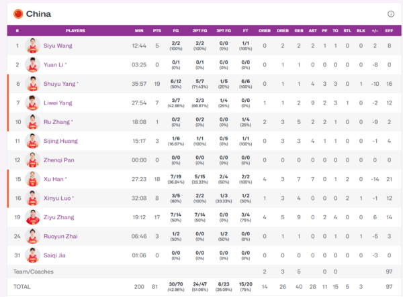Click Zhenqi Pan's player name
The height and width of the screenshot is (297, 403).
[x=60, y=160]
